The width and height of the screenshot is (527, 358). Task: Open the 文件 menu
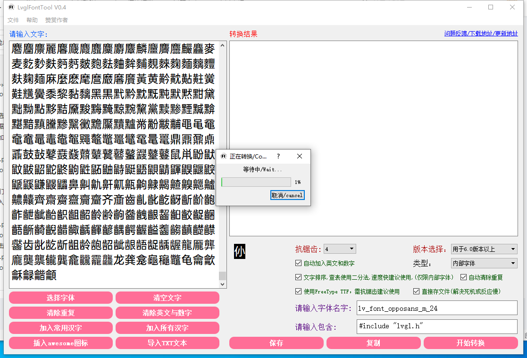pos(13,20)
